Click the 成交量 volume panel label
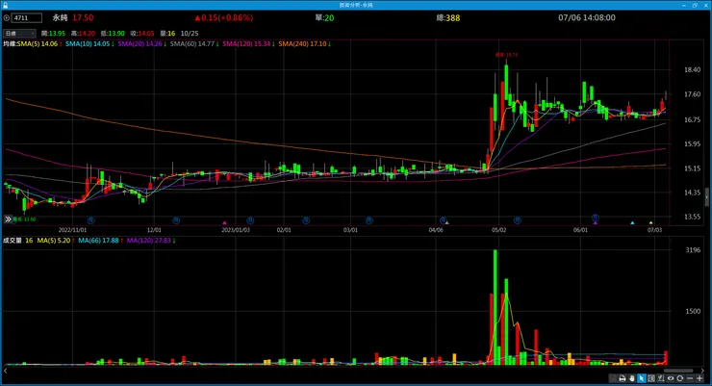Image resolution: width=712 pixels, height=386 pixels. coord(13,241)
